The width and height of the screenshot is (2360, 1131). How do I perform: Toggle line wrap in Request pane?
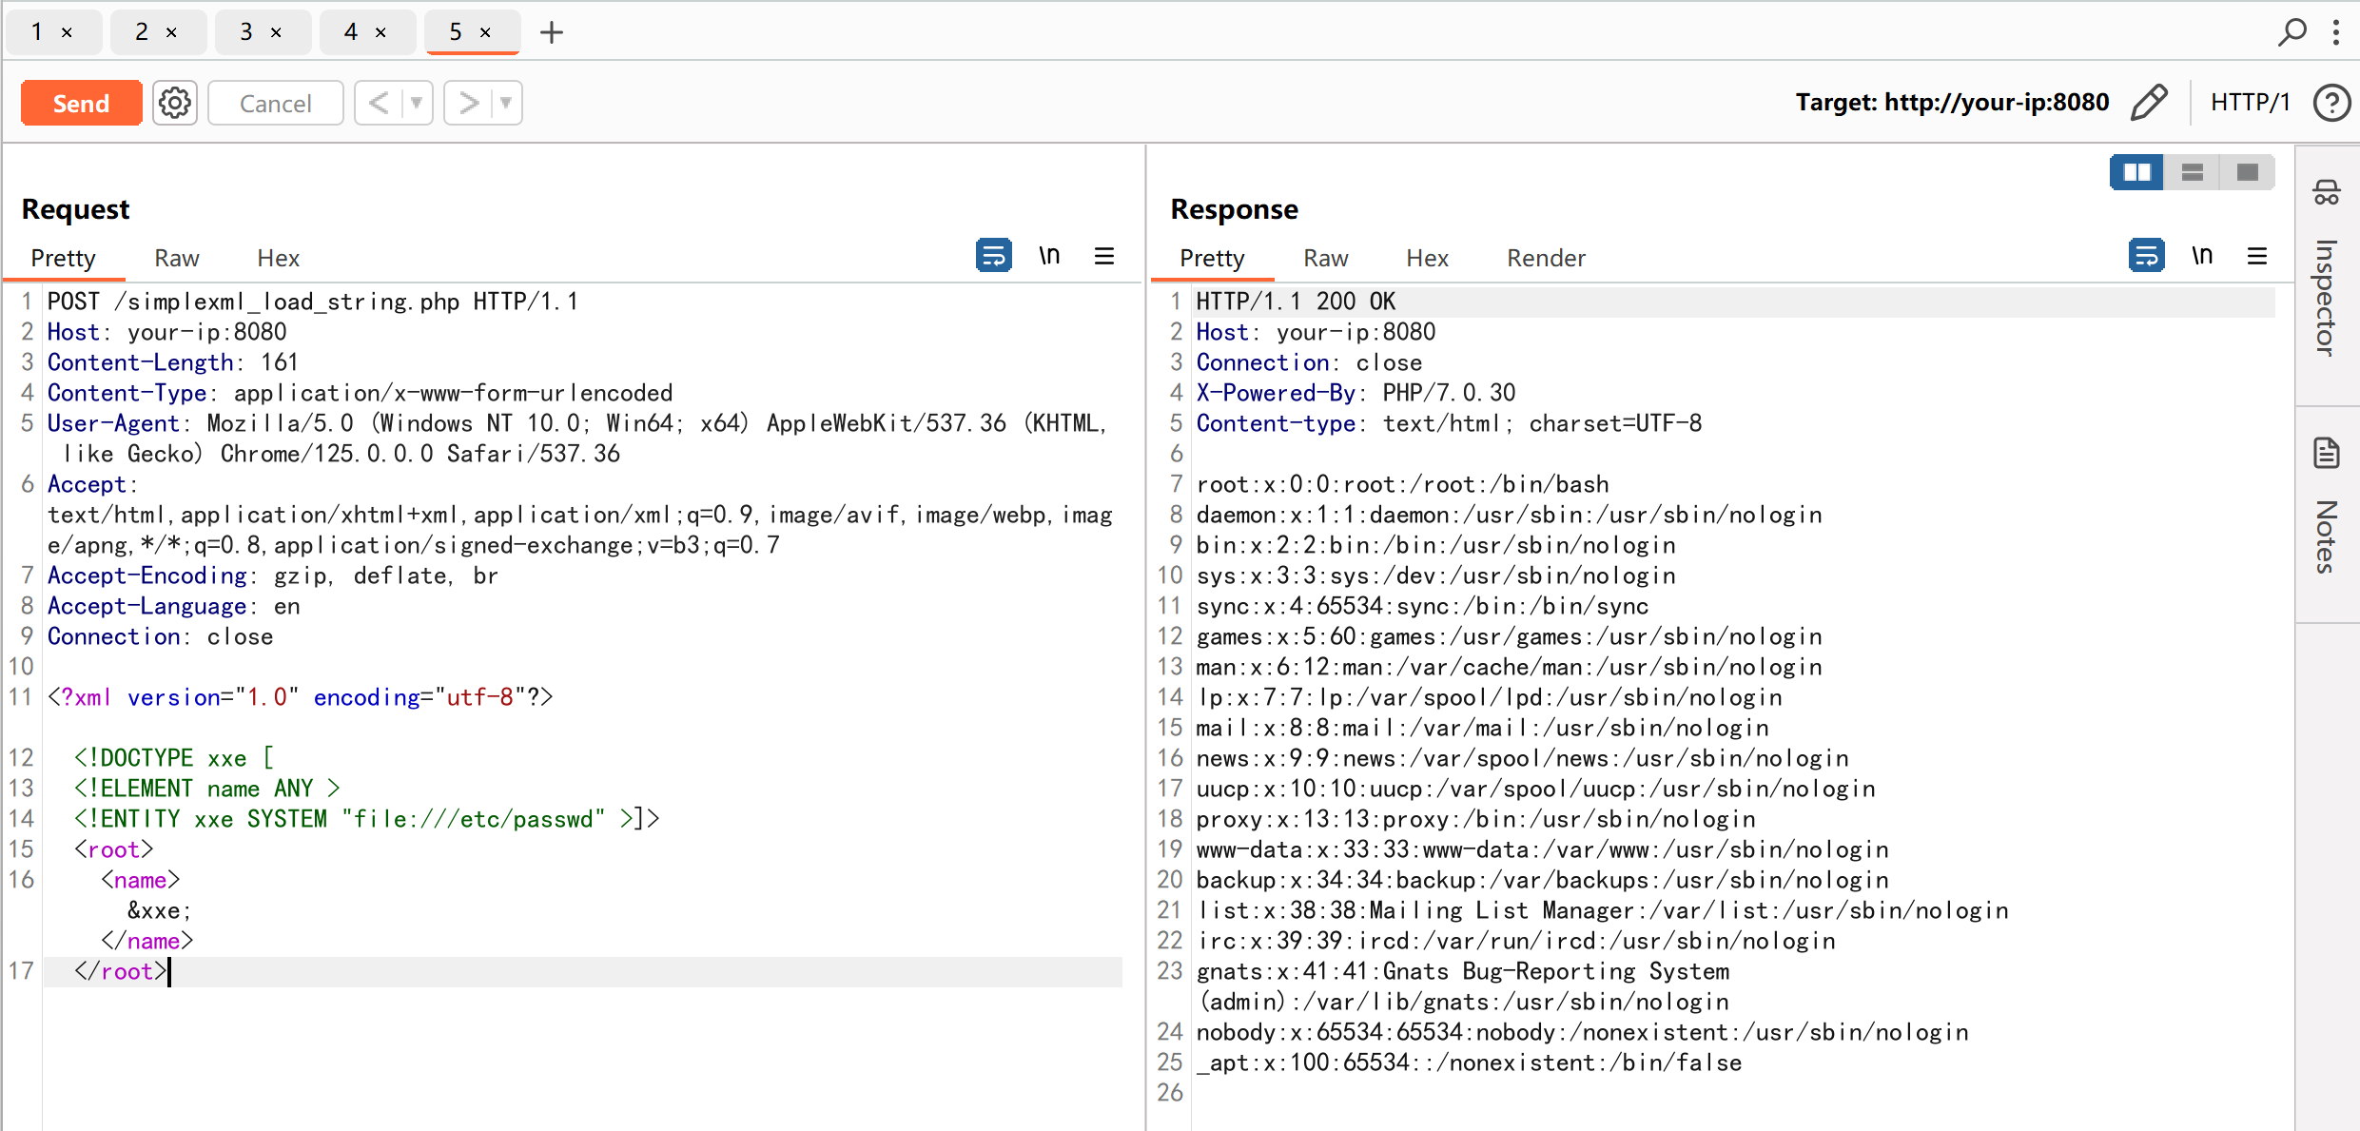coord(993,256)
